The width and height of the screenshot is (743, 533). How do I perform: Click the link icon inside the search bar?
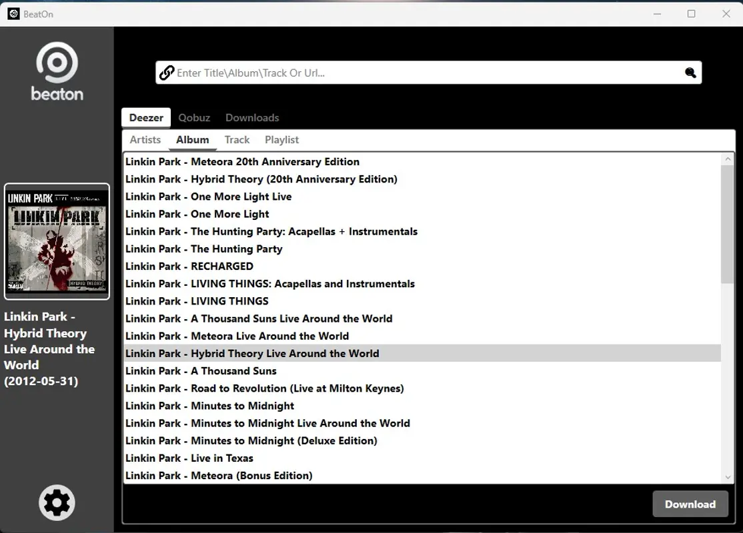166,73
